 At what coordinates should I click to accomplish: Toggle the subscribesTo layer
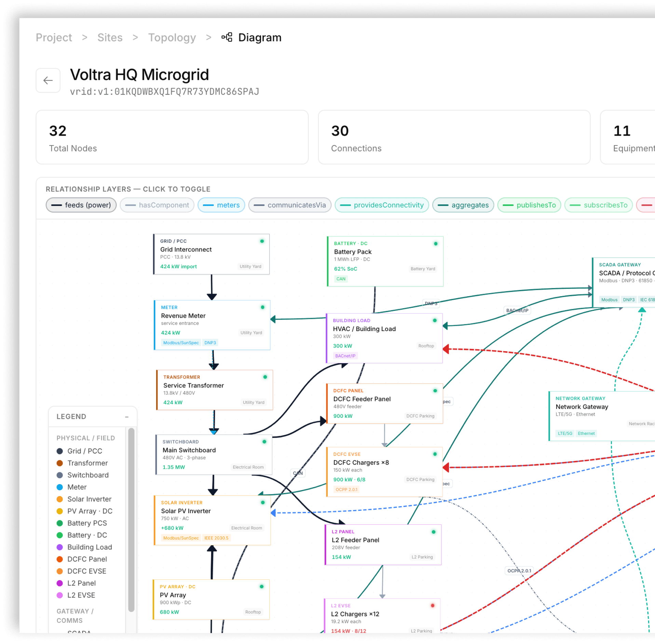[x=599, y=205]
